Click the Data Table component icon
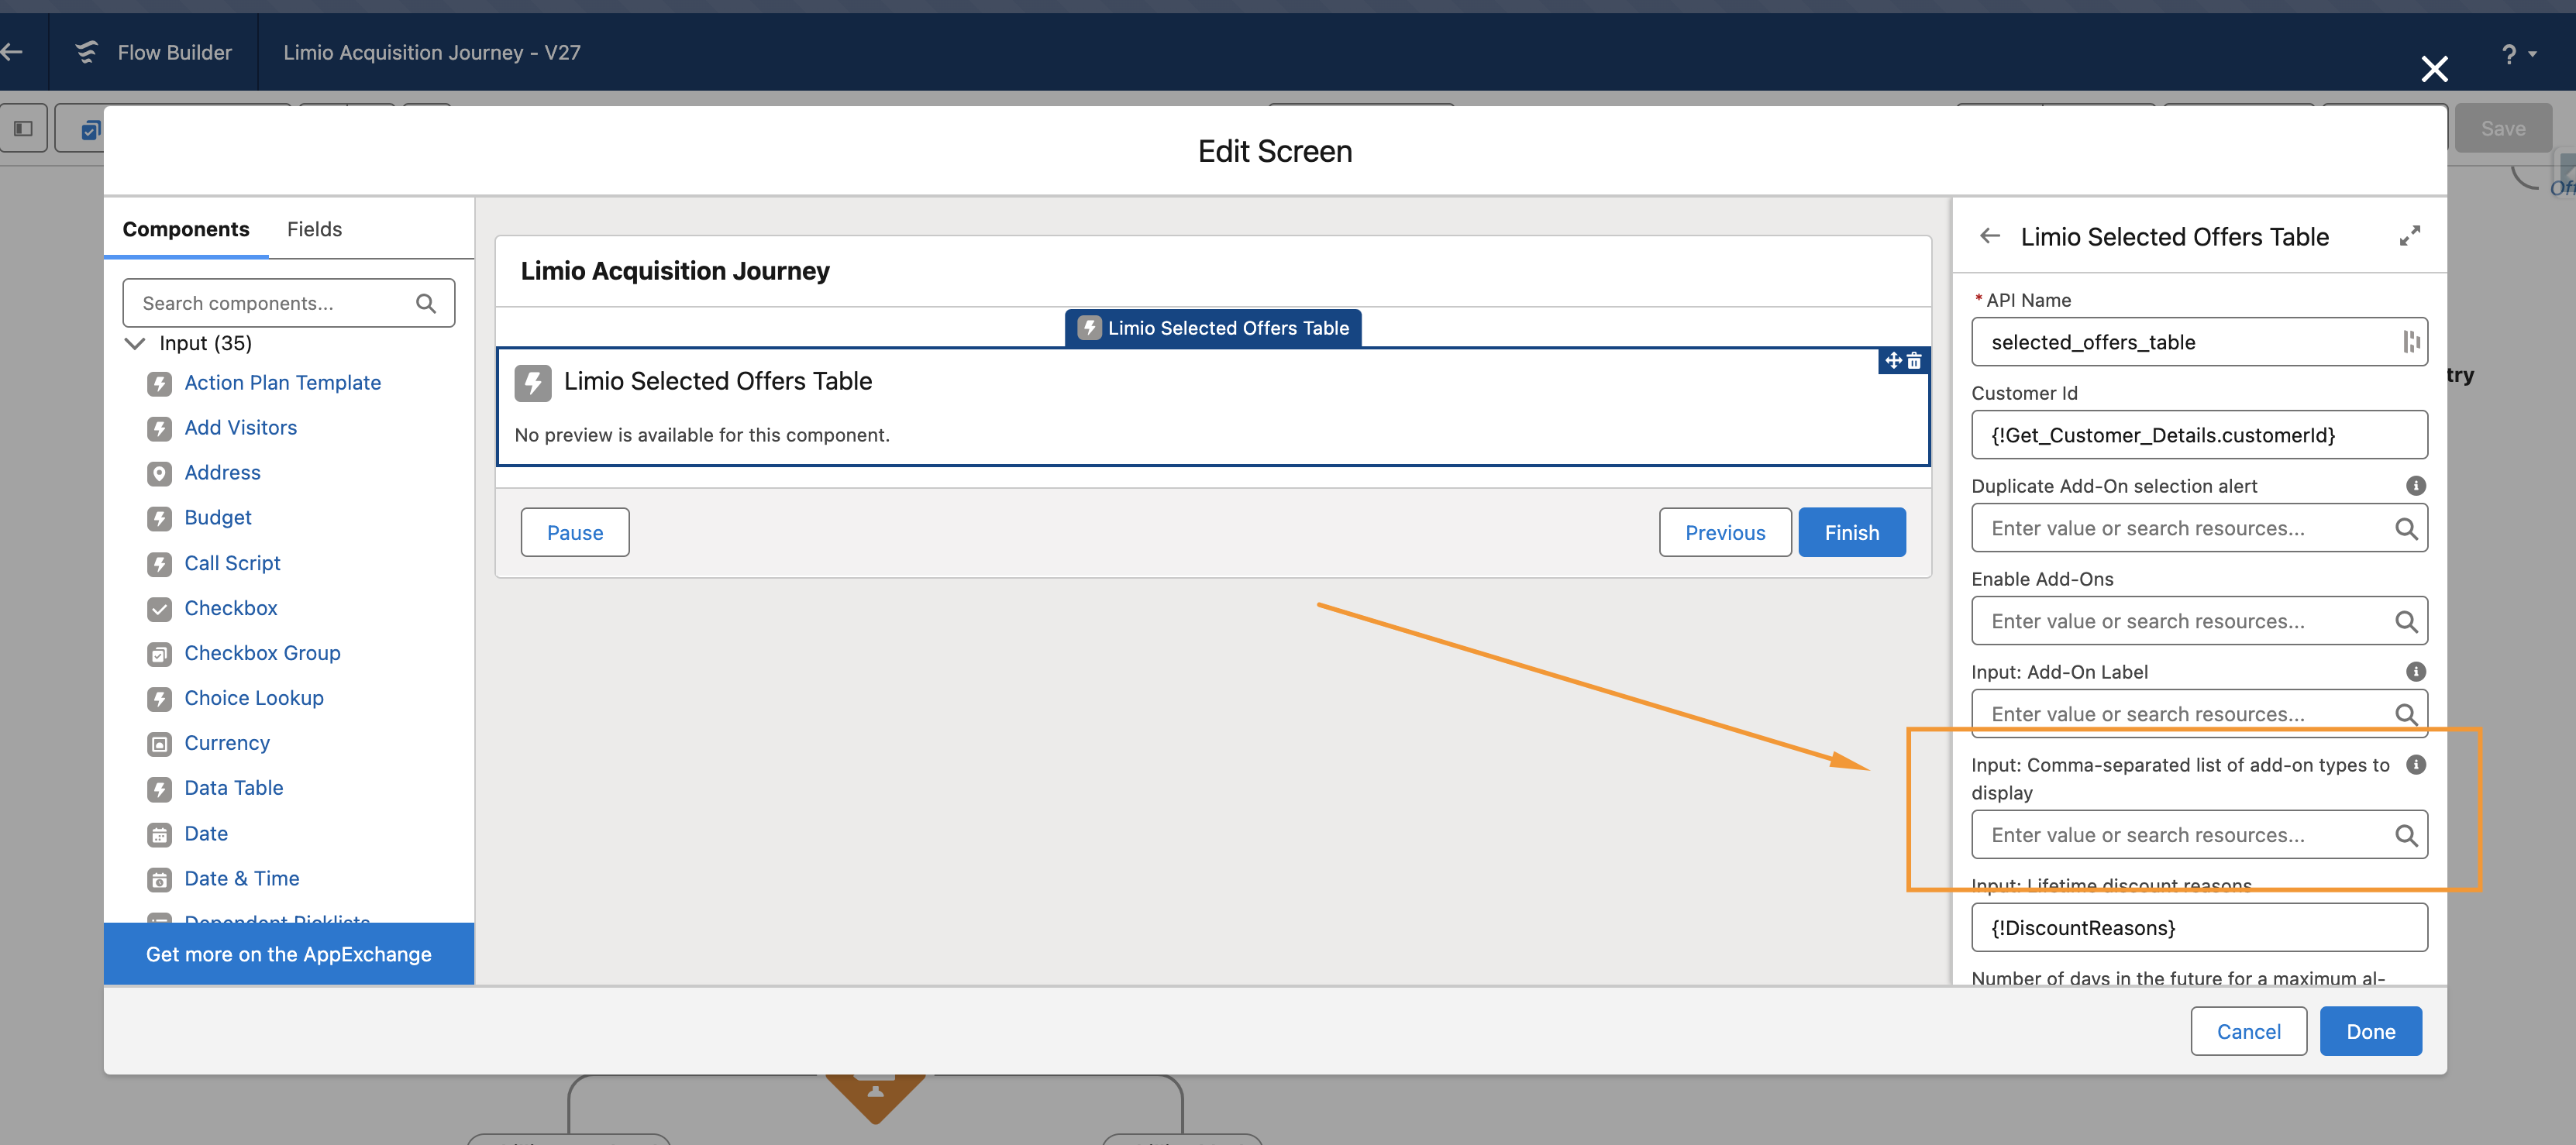Image resolution: width=2576 pixels, height=1145 pixels. pyautogui.click(x=159, y=789)
